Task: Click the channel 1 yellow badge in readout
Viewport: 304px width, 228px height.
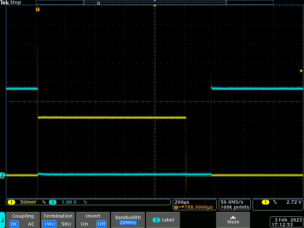Action: [11, 202]
